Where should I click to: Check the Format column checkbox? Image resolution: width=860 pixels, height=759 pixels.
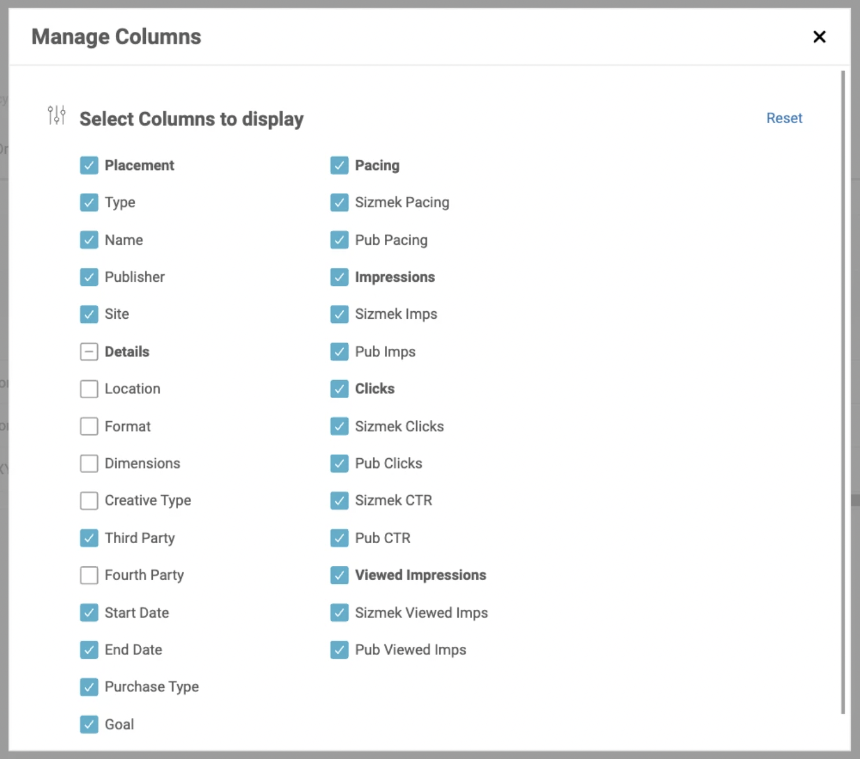[89, 426]
